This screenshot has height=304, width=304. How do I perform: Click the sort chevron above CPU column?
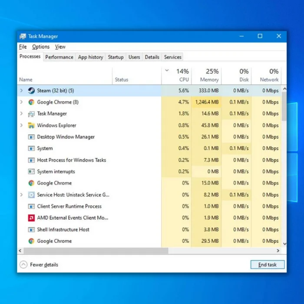(x=167, y=70)
